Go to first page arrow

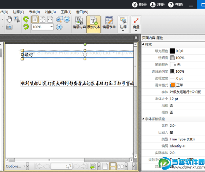(39, 166)
